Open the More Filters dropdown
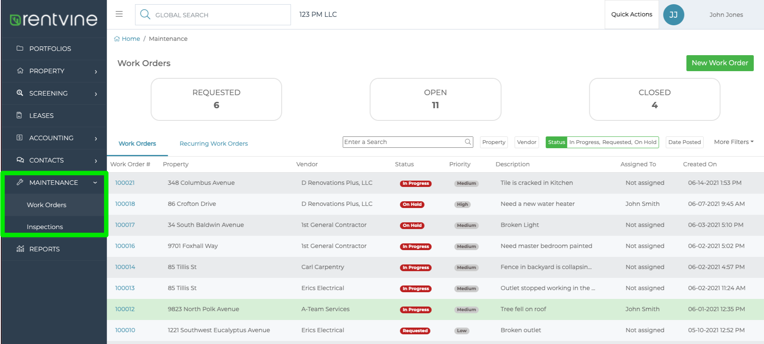The width and height of the screenshot is (764, 344). (734, 142)
